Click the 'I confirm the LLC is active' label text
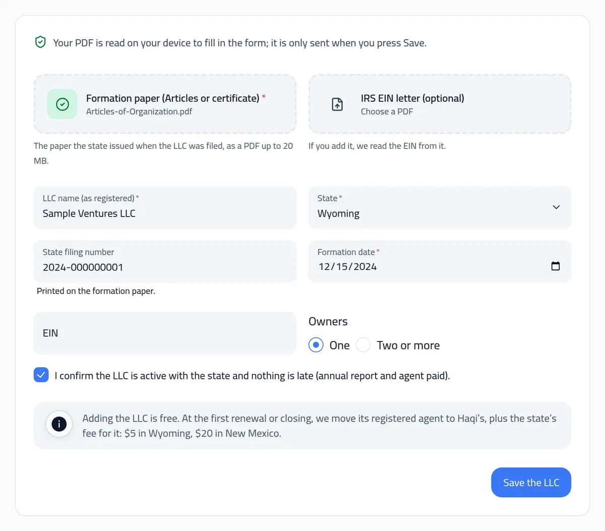605x531 pixels. [252, 375]
